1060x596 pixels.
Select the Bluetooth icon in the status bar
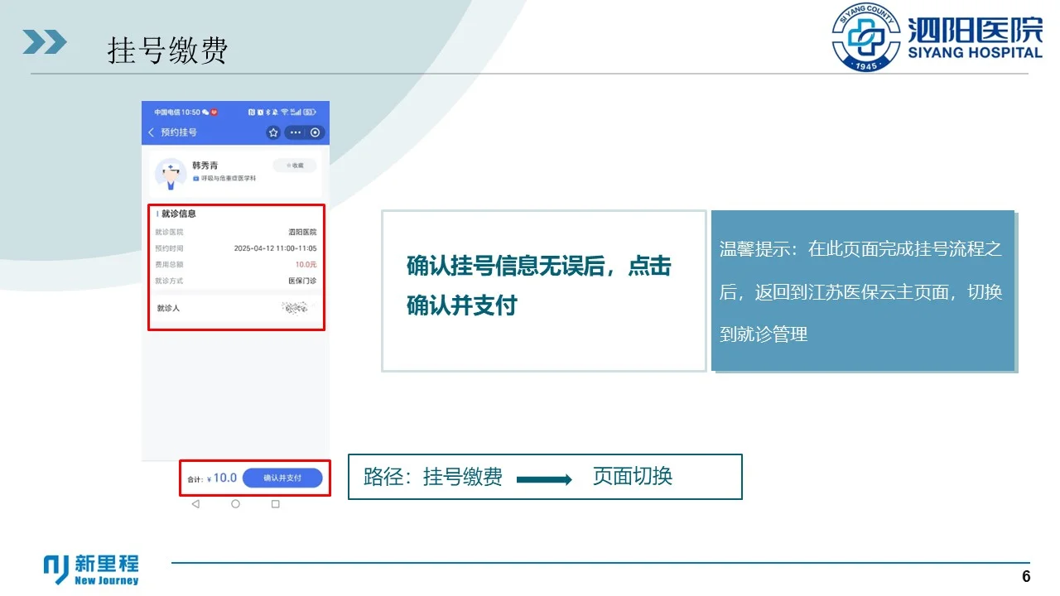pos(268,112)
